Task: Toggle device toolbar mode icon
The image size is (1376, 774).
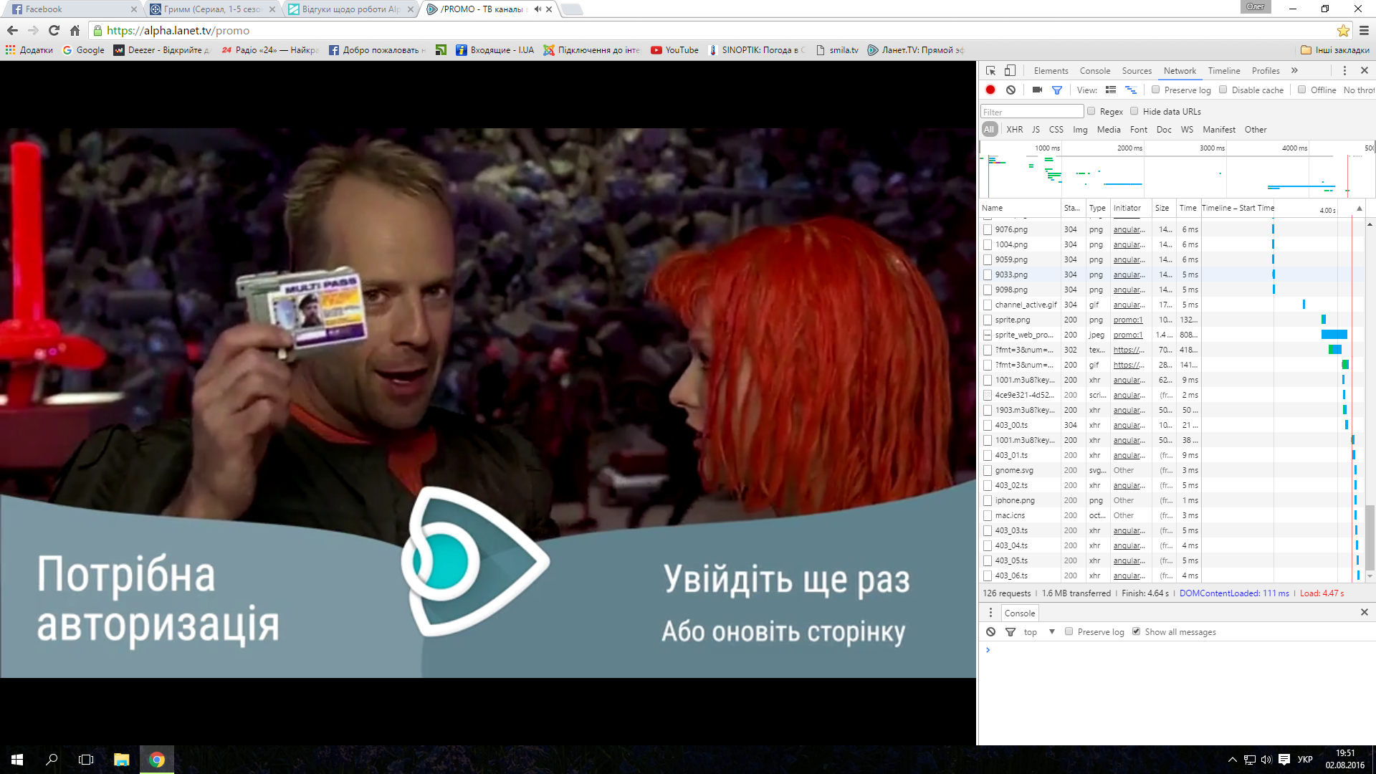Action: [1010, 70]
